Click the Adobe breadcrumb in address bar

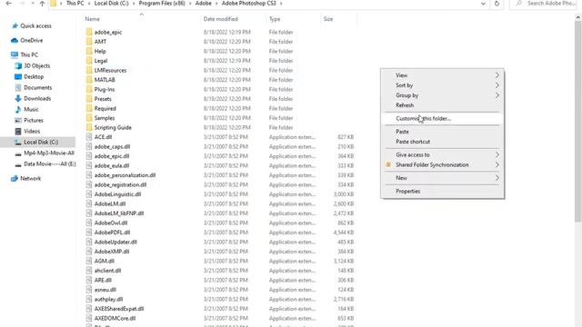point(203,4)
